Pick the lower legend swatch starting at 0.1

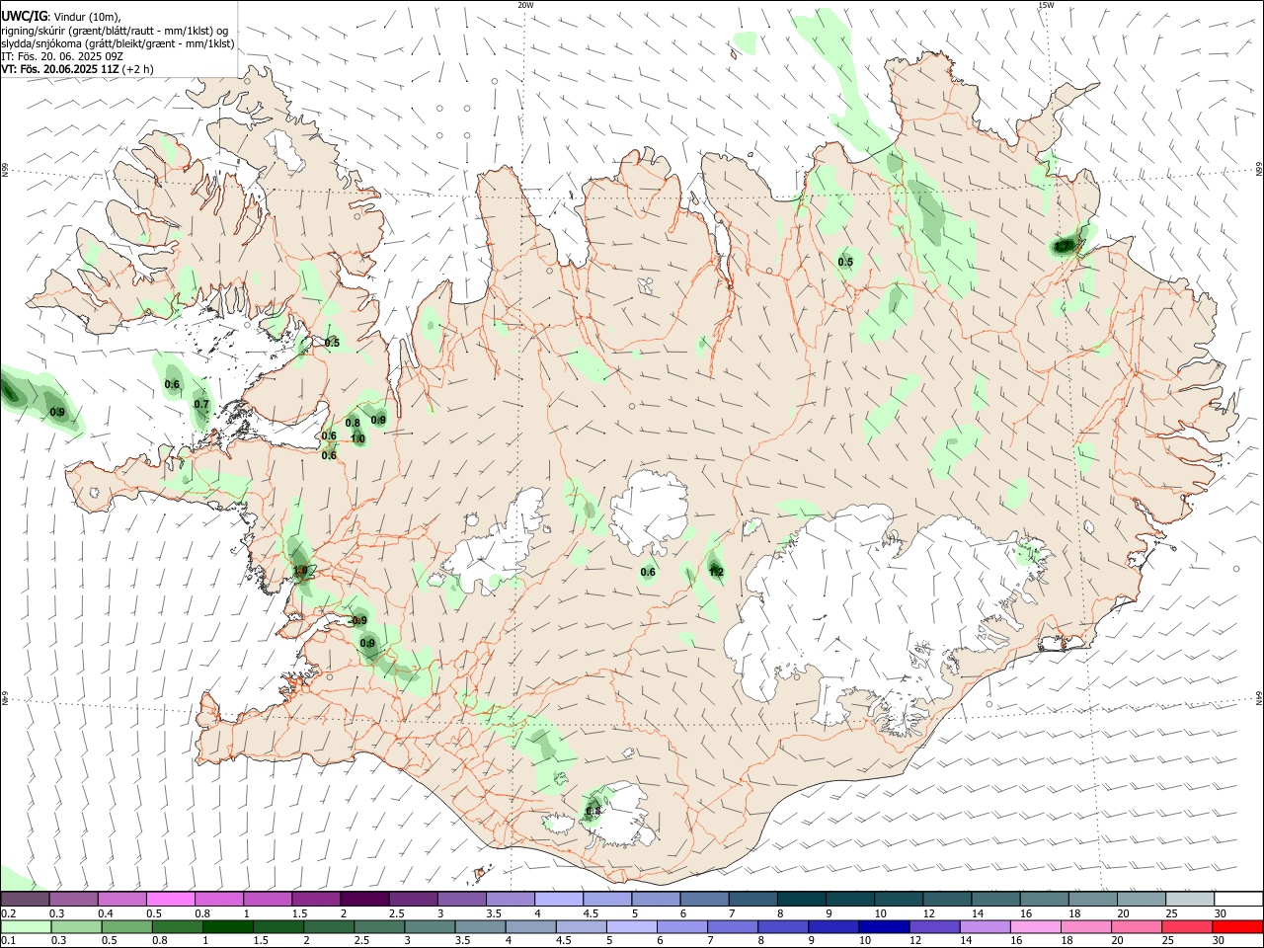tap(25, 927)
